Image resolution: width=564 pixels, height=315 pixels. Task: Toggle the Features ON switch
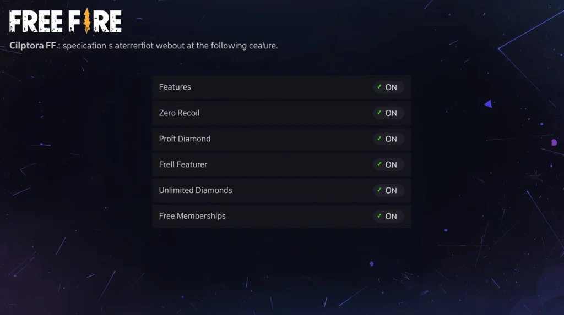(x=389, y=87)
